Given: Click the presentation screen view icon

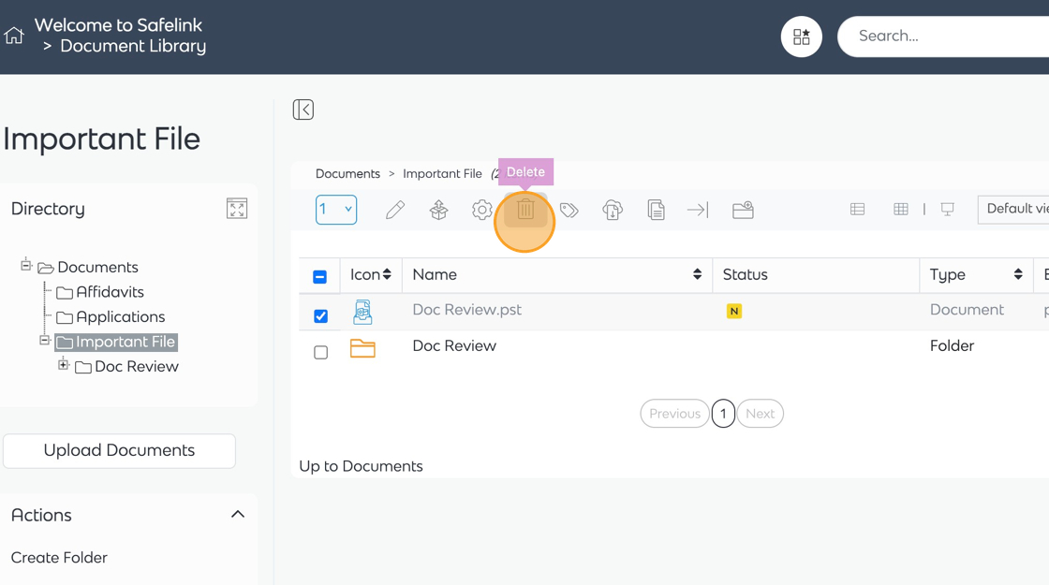Looking at the screenshot, I should tap(947, 210).
